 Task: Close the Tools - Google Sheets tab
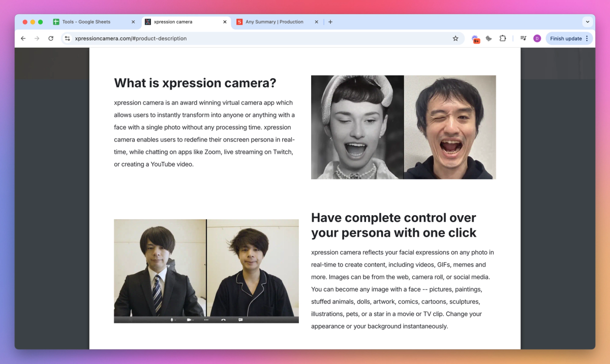(x=133, y=22)
